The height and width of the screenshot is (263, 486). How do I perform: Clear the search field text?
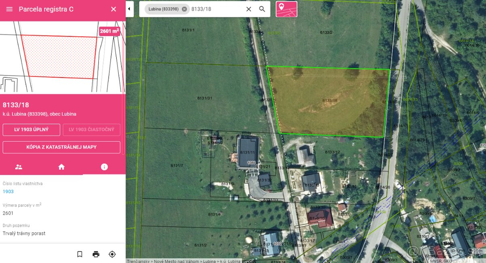[249, 9]
